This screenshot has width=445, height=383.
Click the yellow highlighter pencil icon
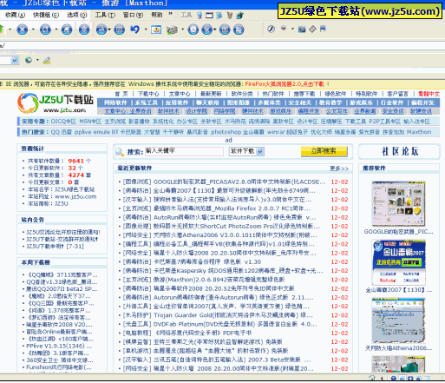[x=47, y=60]
